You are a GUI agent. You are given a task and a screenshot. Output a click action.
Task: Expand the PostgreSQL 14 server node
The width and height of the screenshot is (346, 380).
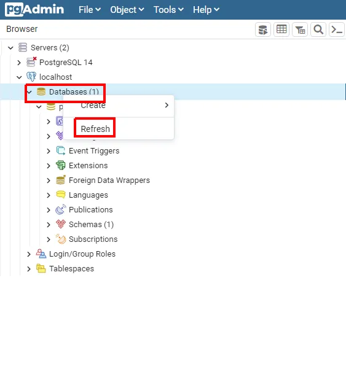click(x=19, y=63)
